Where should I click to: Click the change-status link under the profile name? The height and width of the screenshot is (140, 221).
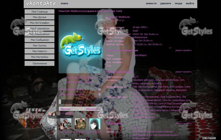[115, 20]
